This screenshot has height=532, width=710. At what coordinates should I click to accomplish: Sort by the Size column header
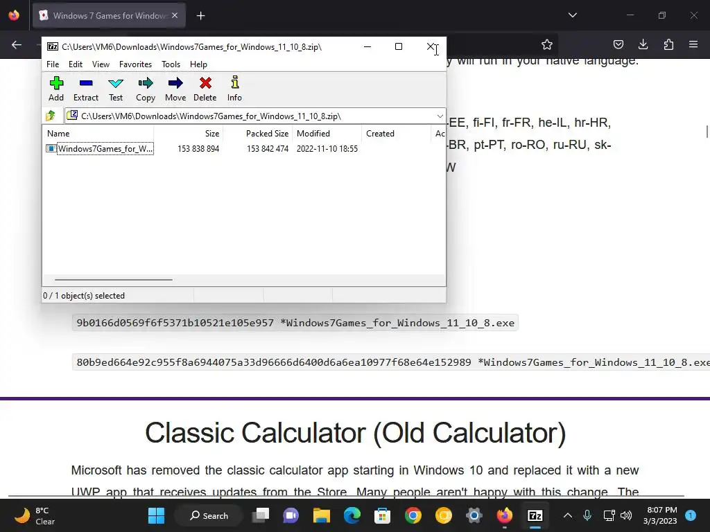pyautogui.click(x=189, y=134)
